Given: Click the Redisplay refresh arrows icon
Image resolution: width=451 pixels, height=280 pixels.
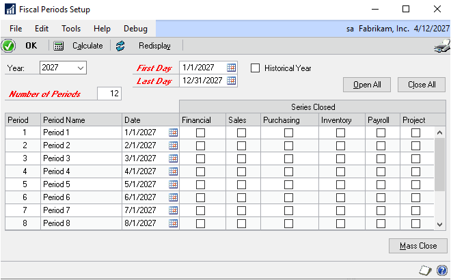Looking at the screenshot, I should coord(120,46).
